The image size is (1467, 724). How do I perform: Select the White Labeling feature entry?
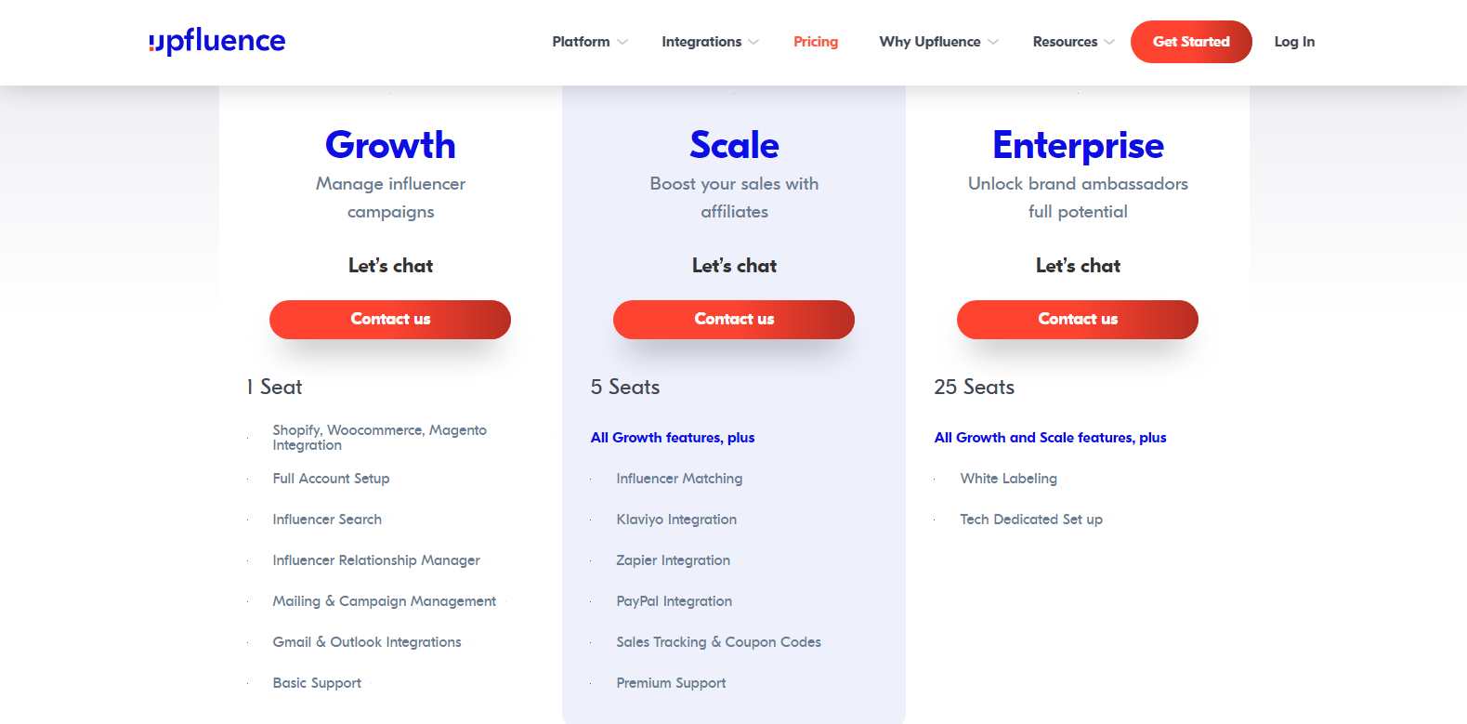click(x=1008, y=478)
